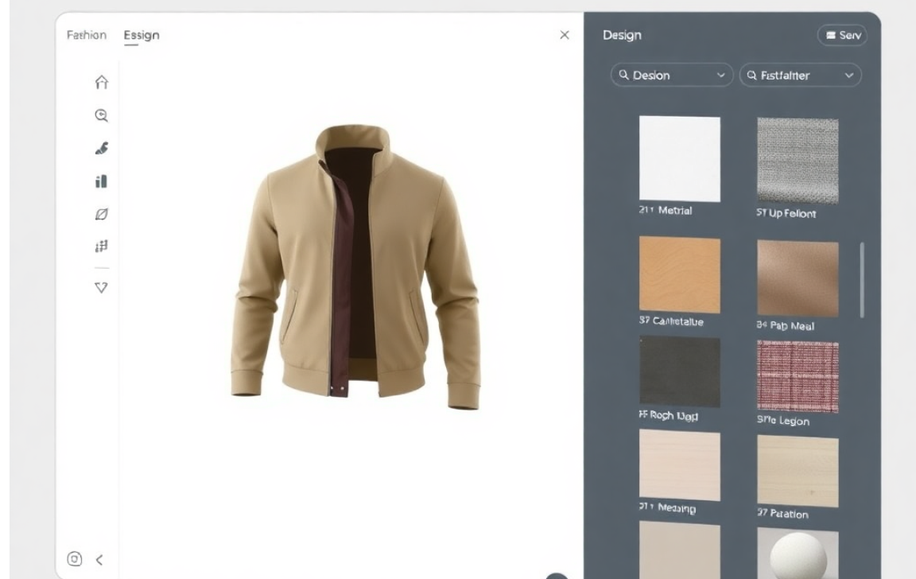Click the material panel vertical scrollbar
This screenshot has height=579, width=916.
862,280
